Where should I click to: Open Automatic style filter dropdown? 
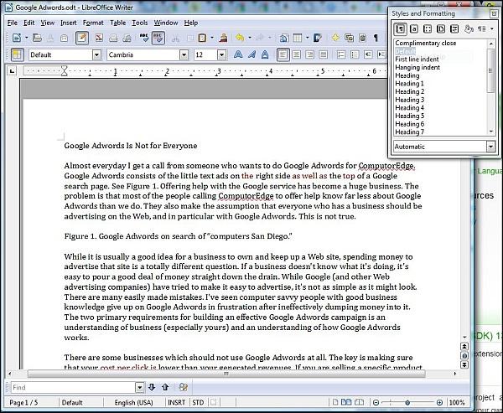490,147
